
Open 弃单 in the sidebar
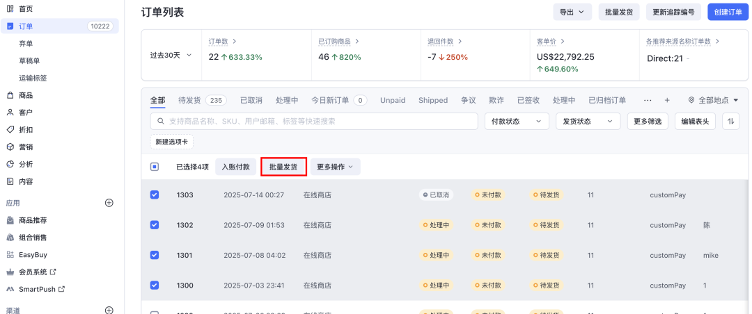(26, 44)
